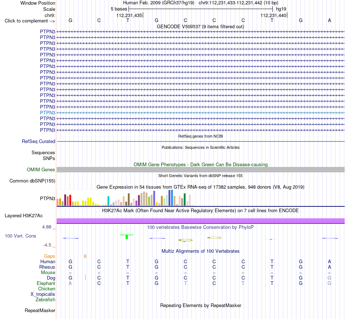Click the orange Gaps row label
The height and width of the screenshot is (319, 345).
click(49, 256)
